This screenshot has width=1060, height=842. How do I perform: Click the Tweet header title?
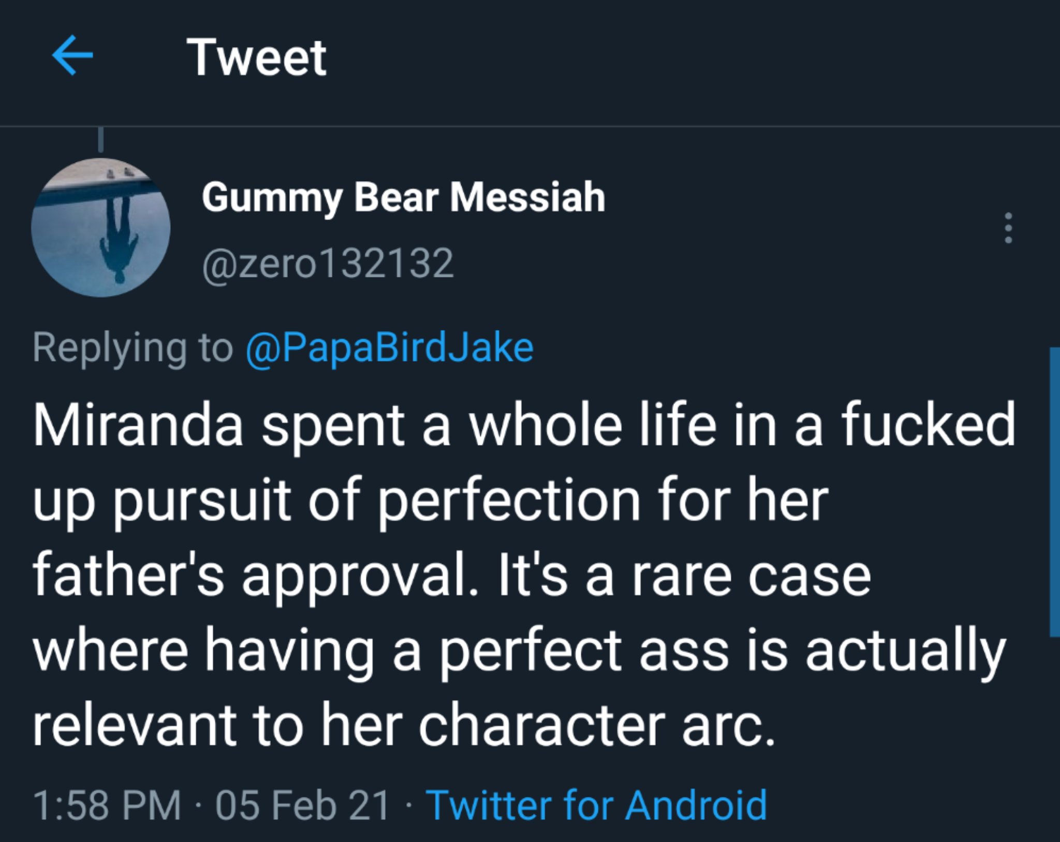256,57
